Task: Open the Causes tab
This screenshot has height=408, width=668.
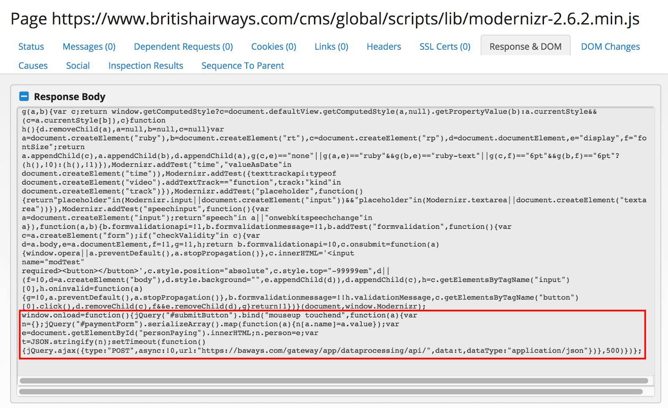Action: pos(33,66)
